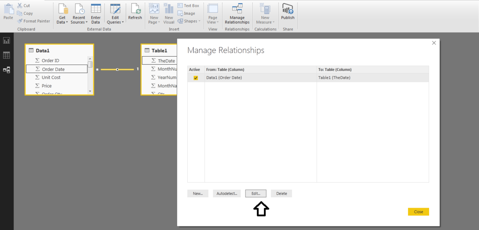The width and height of the screenshot is (479, 230).
Task: Open the Get Data tool
Action: (62, 14)
